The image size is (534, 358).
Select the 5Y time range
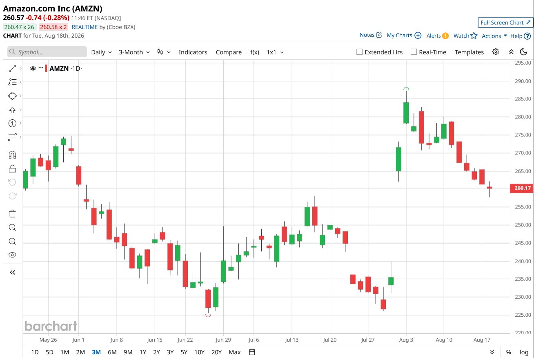click(x=184, y=352)
